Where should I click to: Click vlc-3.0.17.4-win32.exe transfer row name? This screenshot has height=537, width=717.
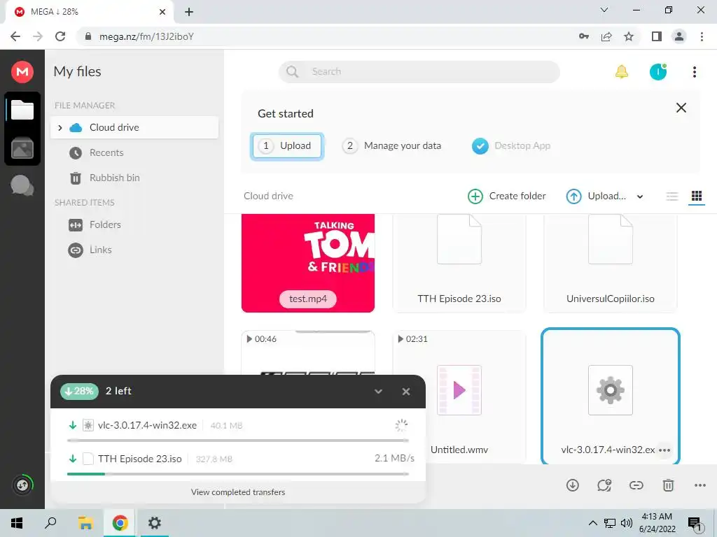pos(147,426)
